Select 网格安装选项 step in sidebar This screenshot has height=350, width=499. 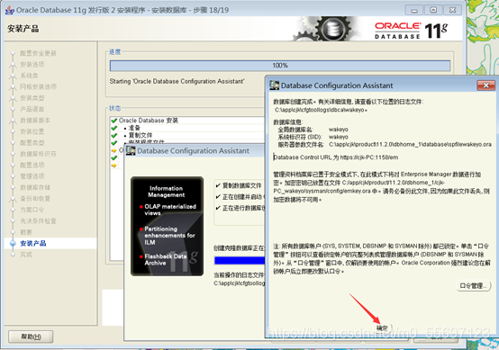click(x=38, y=86)
